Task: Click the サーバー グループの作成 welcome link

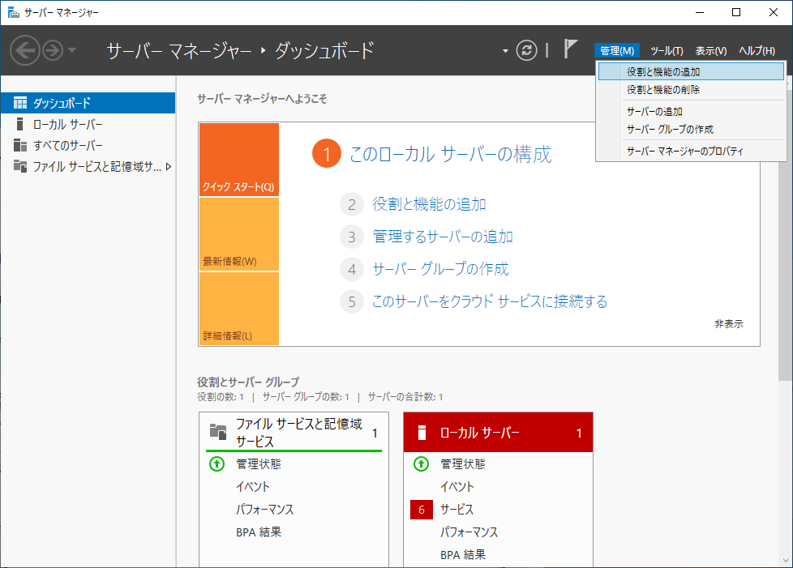Action: [440, 269]
